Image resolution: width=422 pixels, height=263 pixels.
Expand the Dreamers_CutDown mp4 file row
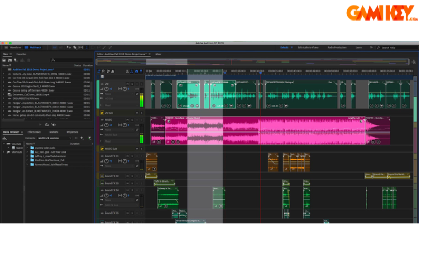[4, 95]
